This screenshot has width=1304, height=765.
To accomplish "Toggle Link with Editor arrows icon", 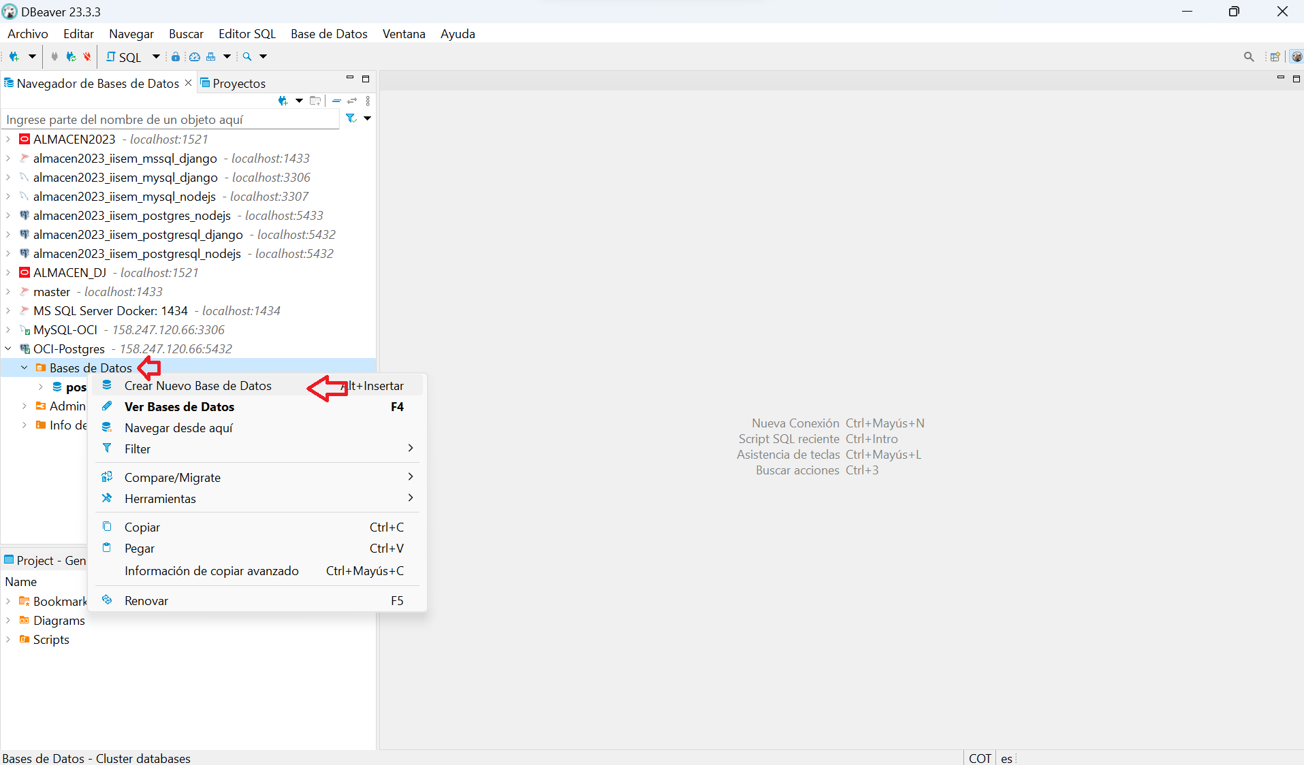I will [352, 101].
